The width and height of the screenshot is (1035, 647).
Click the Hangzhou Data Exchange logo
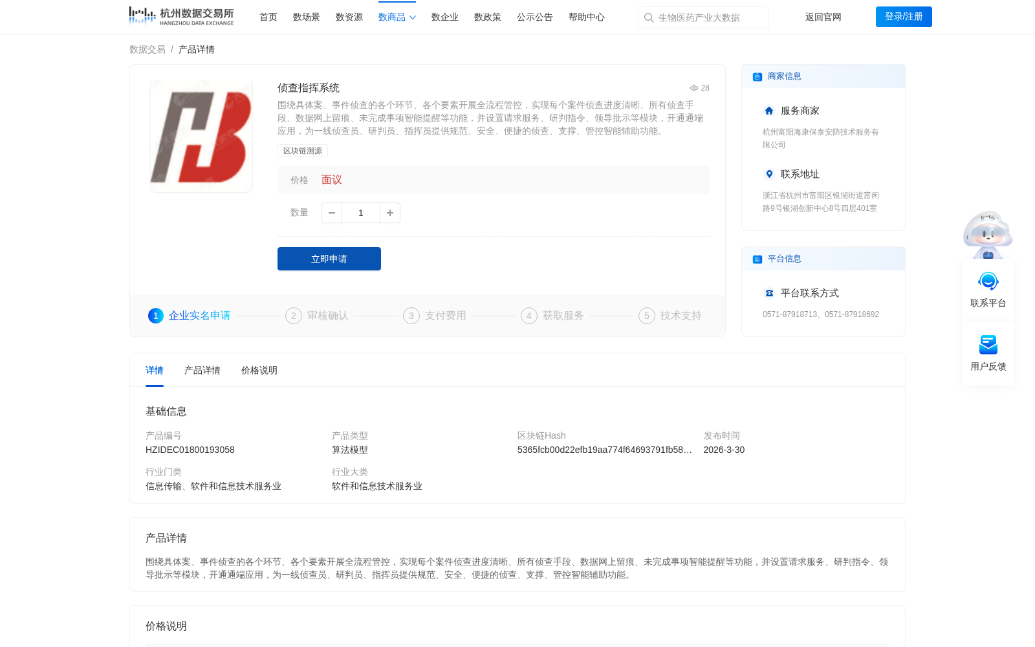point(181,16)
